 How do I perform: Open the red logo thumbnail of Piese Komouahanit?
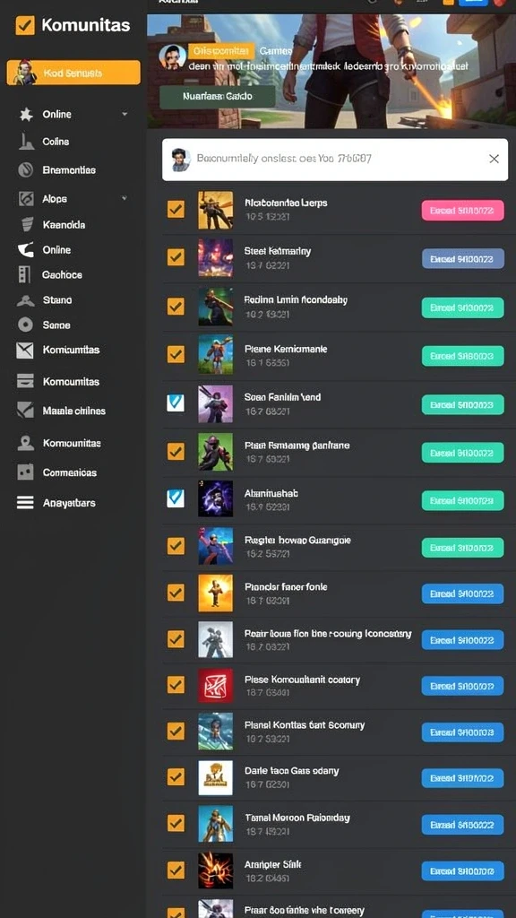[215, 685]
